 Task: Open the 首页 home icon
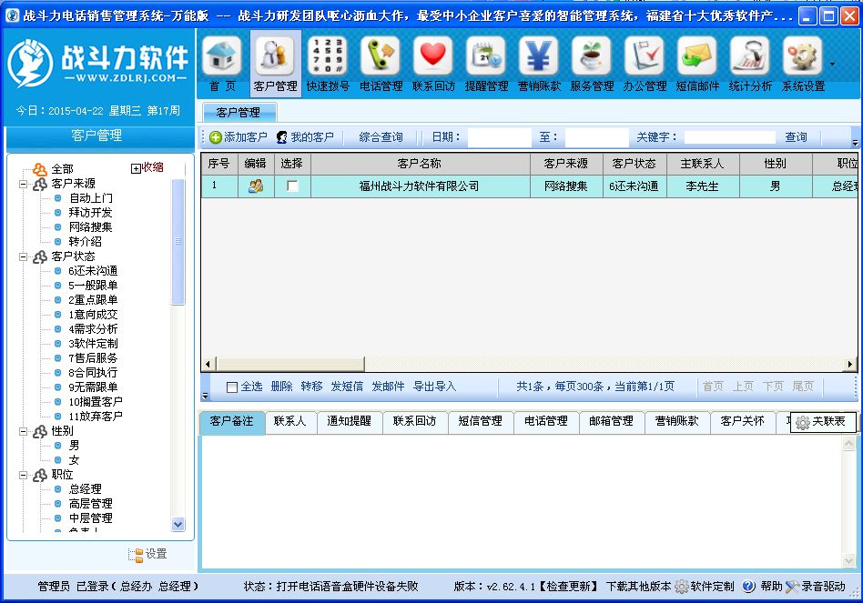tap(222, 55)
